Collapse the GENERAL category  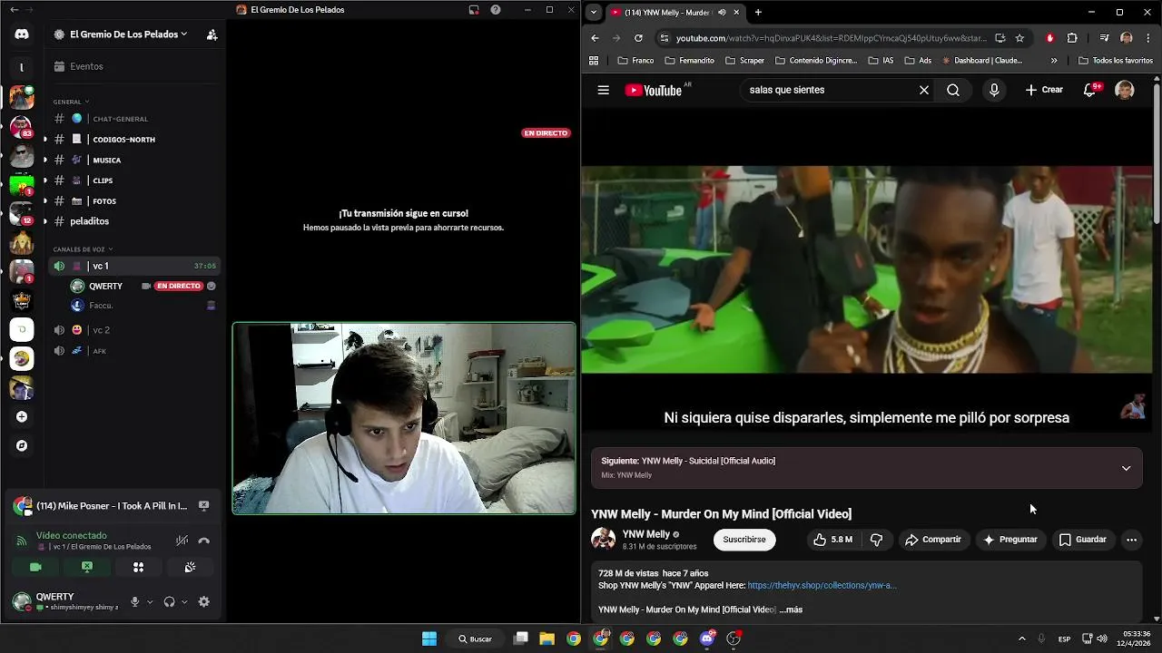[71, 102]
